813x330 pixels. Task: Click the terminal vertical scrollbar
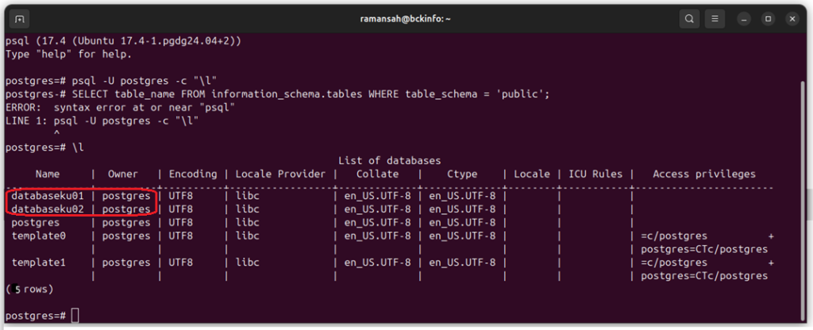[803, 202]
